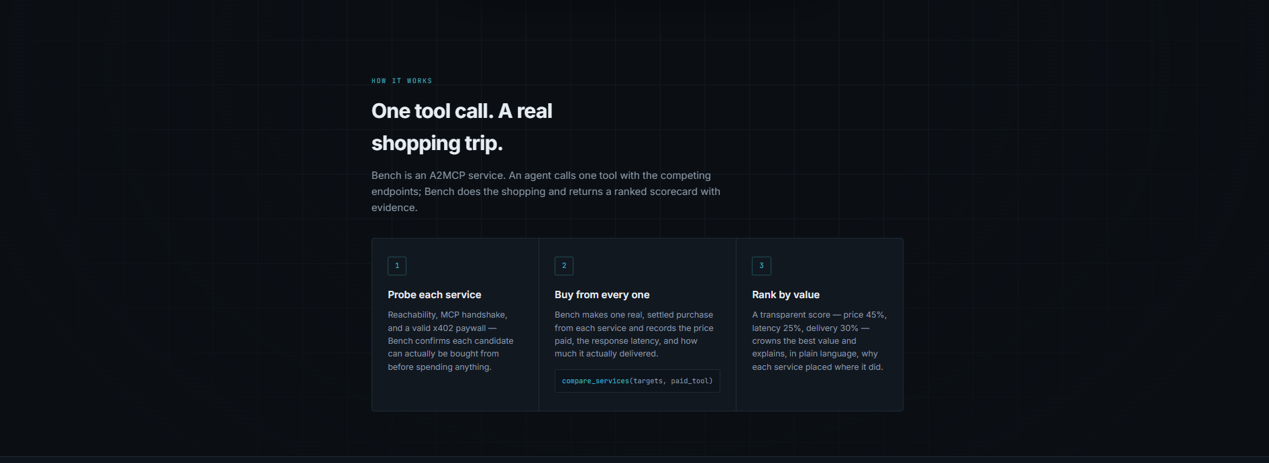1269x463 pixels.
Task: Click the 'Rank by value' card title
Action: click(786, 295)
